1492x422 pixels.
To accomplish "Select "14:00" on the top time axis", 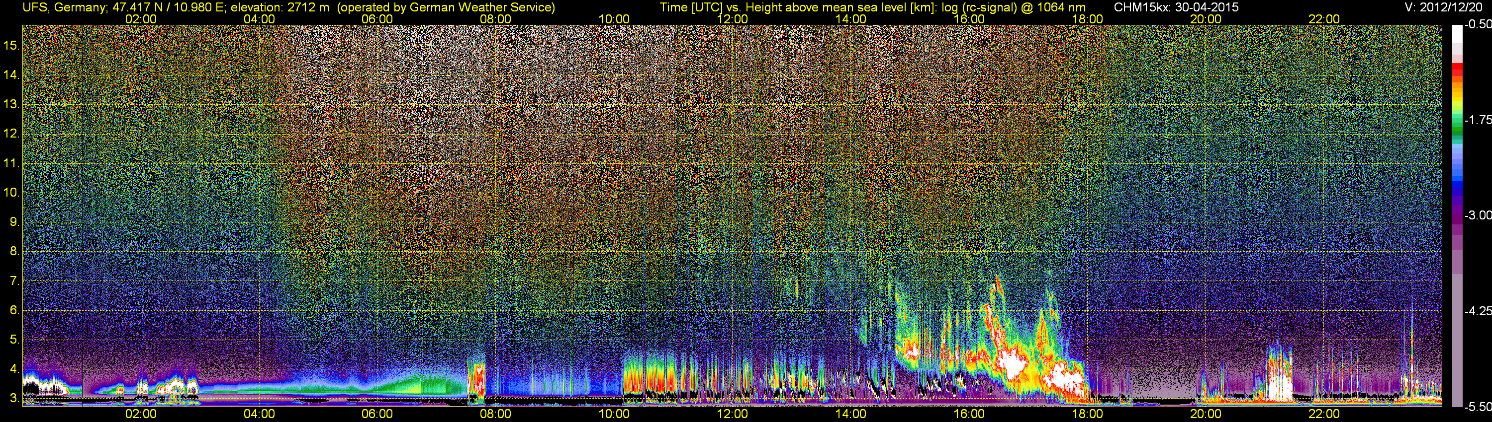I will (851, 19).
